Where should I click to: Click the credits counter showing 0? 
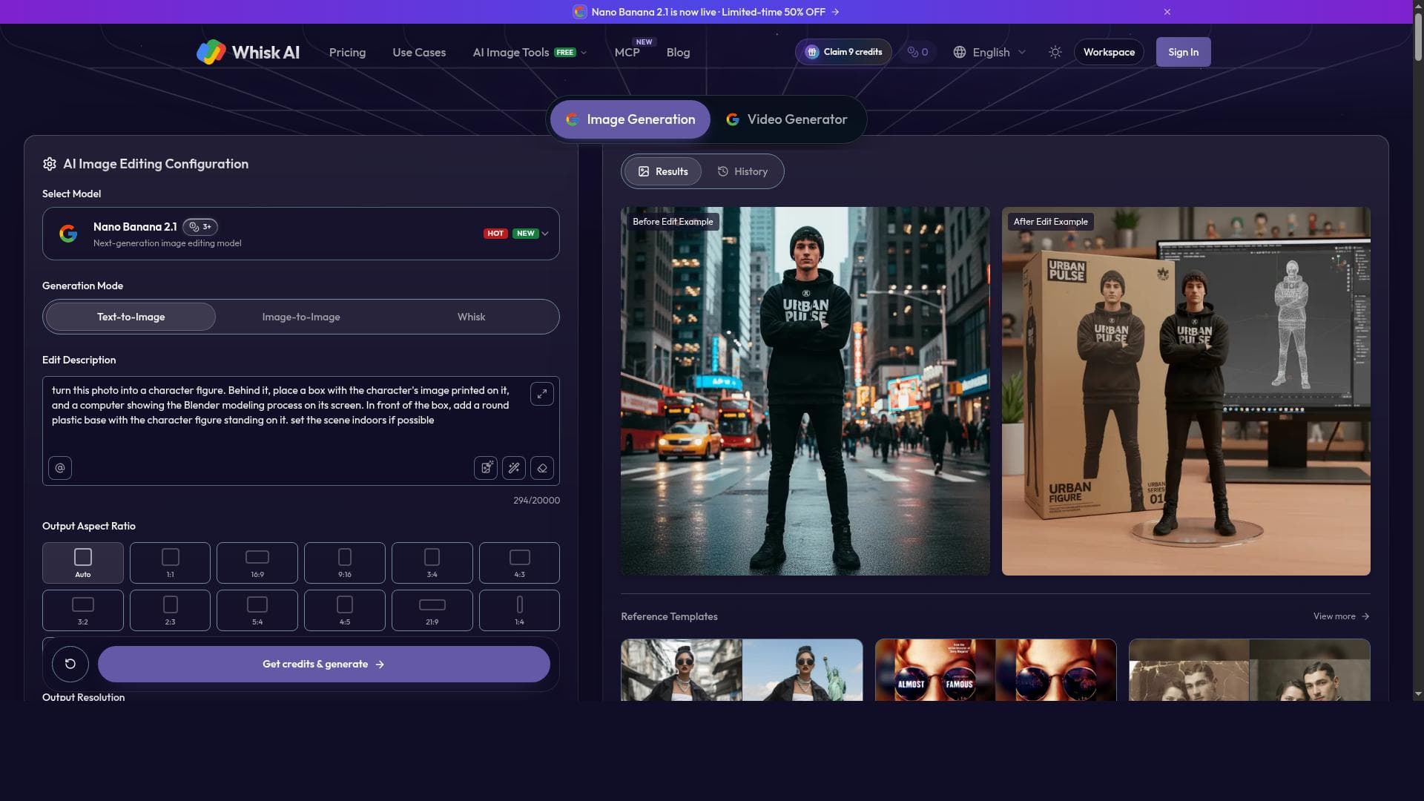[x=917, y=52]
